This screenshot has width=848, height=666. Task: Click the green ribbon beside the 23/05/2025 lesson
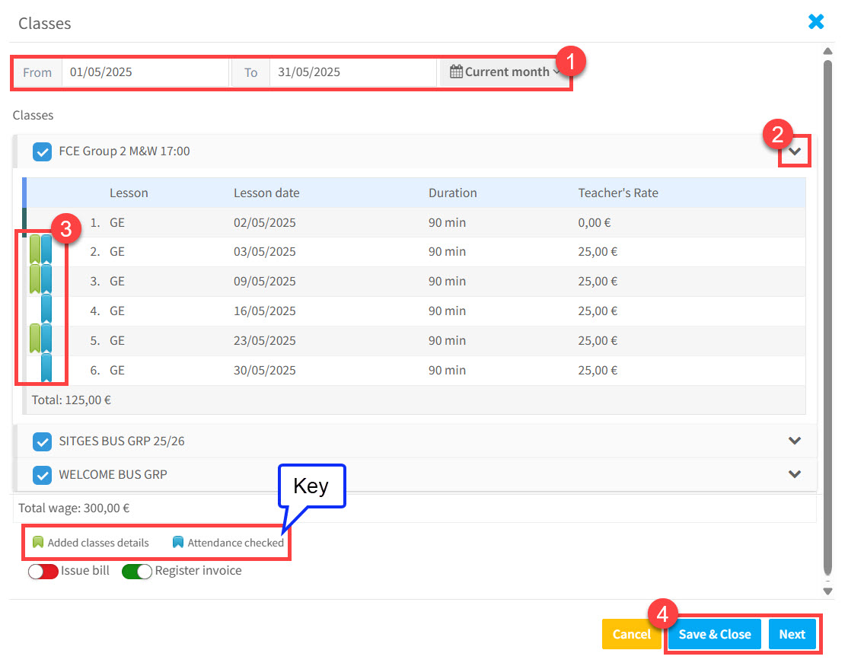[x=36, y=337]
